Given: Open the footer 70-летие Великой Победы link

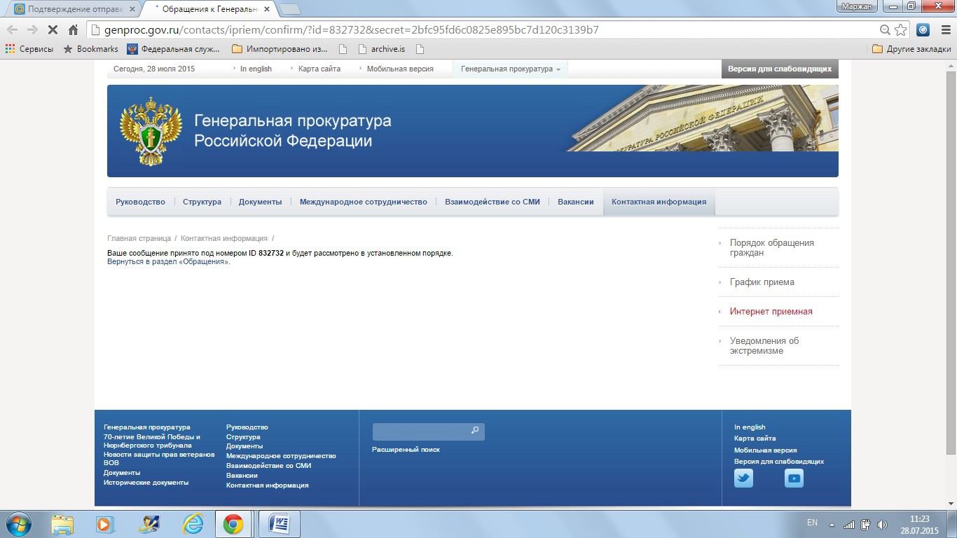Looking at the screenshot, I should (151, 441).
